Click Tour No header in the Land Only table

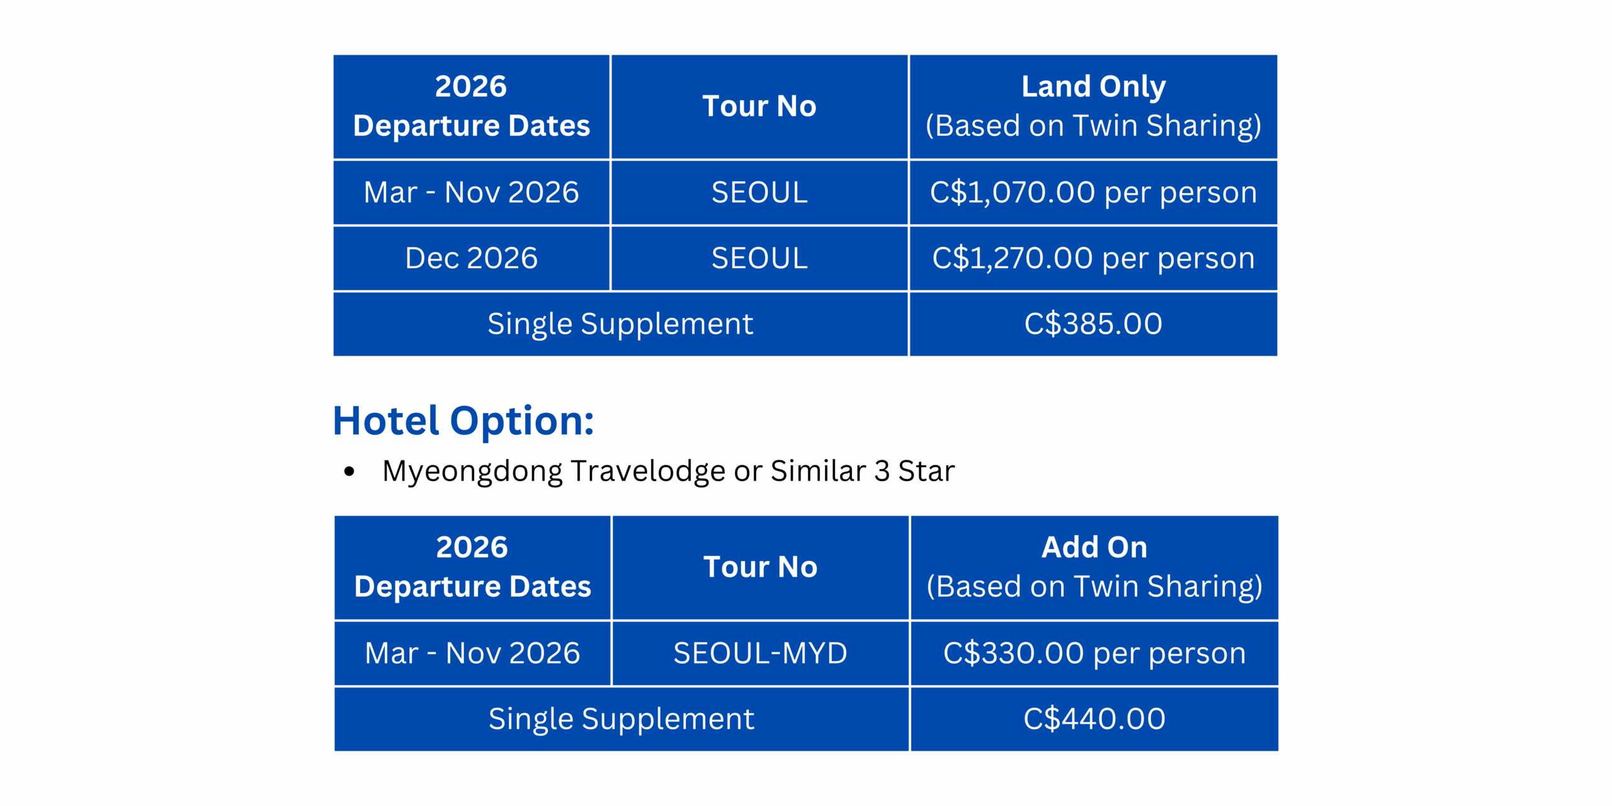pos(759,106)
